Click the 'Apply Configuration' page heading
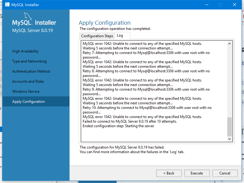 click(x=105, y=23)
